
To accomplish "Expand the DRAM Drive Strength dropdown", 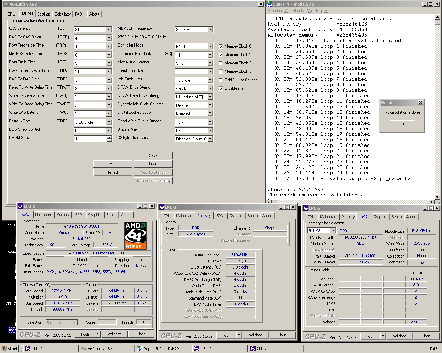I will [x=210, y=89].
